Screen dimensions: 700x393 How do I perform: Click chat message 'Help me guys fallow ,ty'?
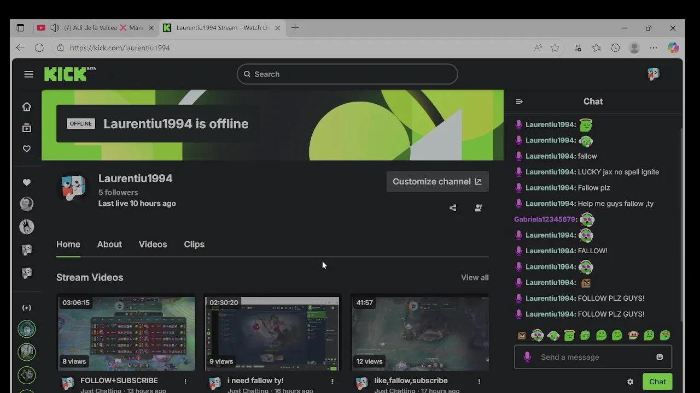point(616,204)
